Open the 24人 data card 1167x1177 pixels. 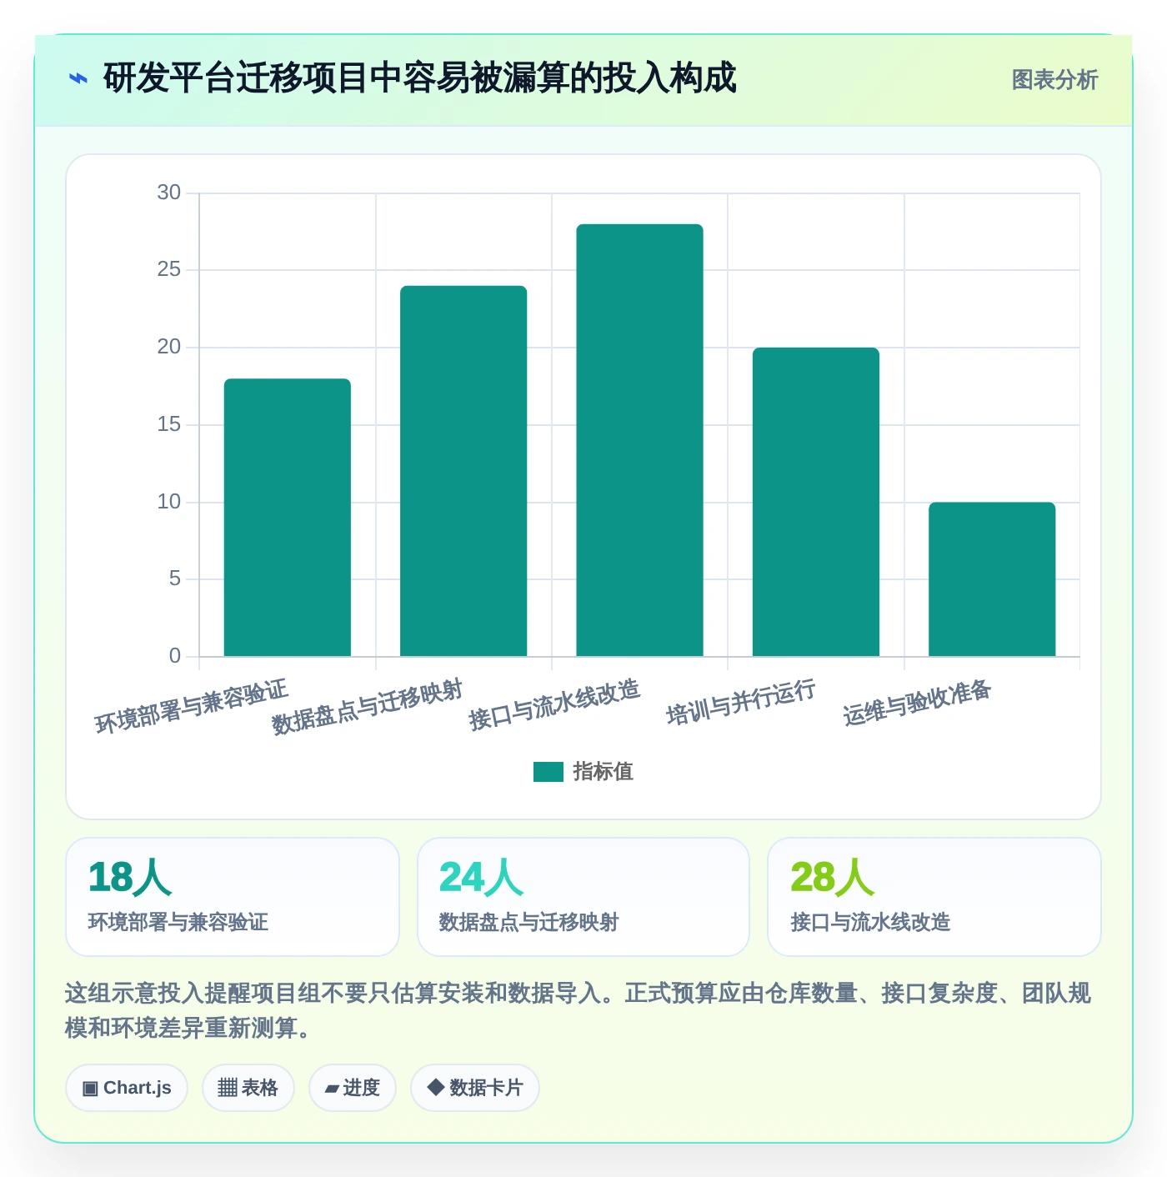pos(583,897)
